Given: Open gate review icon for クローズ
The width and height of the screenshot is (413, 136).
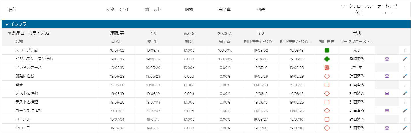Looking at the screenshot, I should tap(387, 128).
